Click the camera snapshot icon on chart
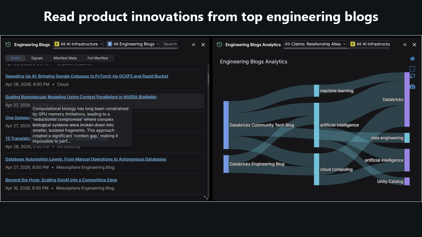The image size is (422, 237). [x=412, y=87]
